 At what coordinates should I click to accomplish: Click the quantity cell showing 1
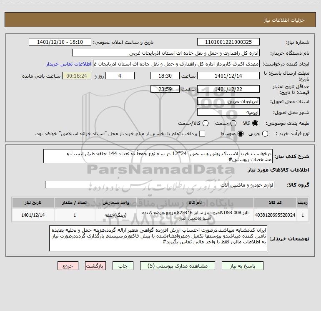tap(75, 215)
